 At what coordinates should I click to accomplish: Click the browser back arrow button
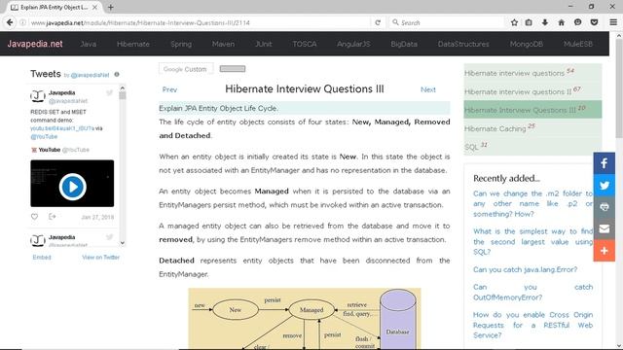10,22
